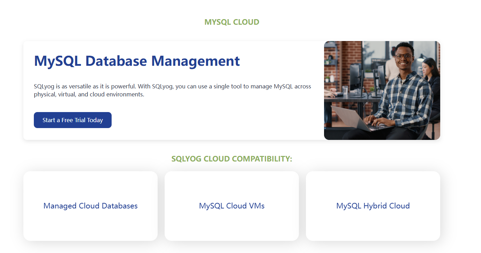Screen dimensions: 481x253
Task: Click the MYSQL CLOUD green heading
Action: click(232, 22)
